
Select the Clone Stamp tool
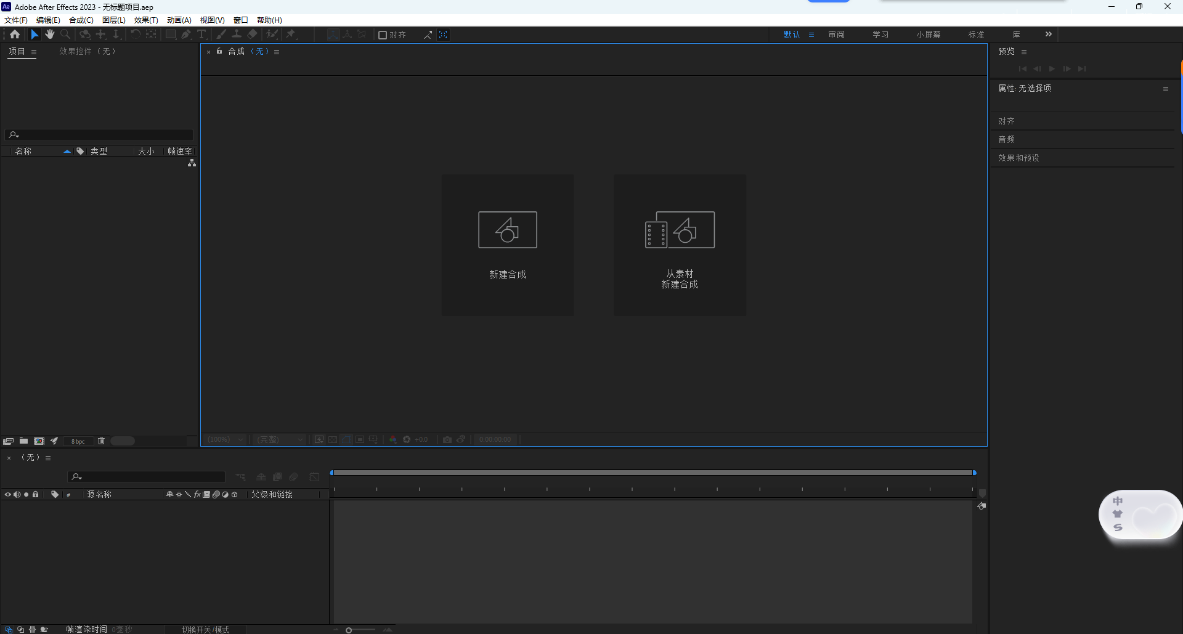tap(237, 35)
